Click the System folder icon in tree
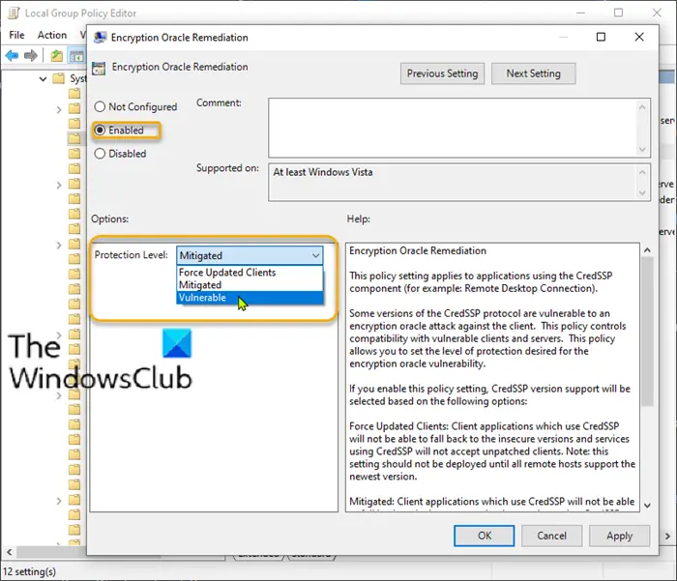Screen dimensions: 677x581 coord(58,78)
